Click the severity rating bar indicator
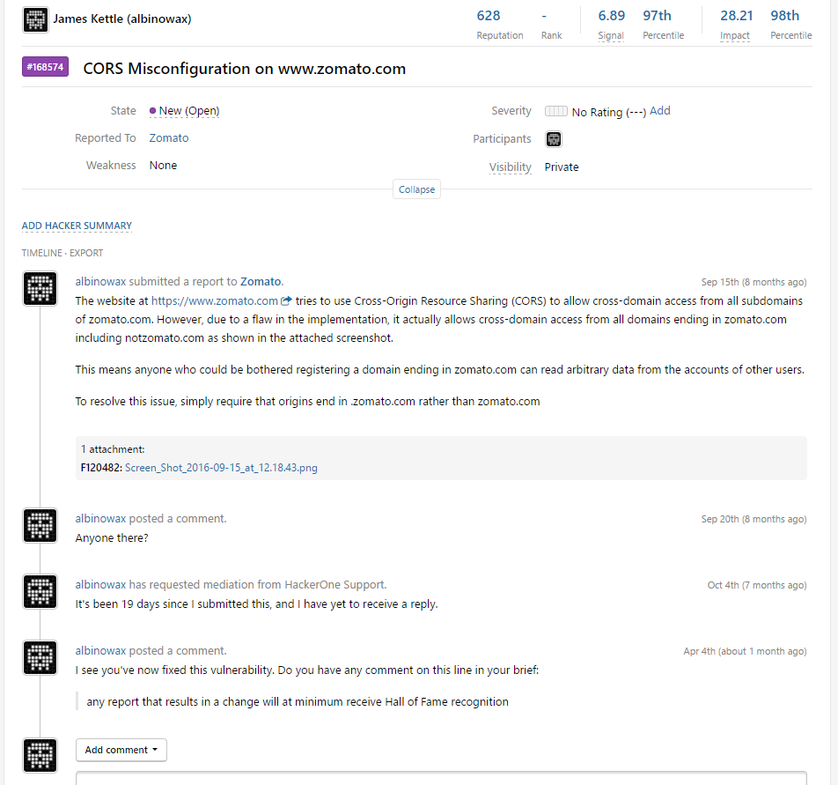This screenshot has width=838, height=785. (x=555, y=111)
